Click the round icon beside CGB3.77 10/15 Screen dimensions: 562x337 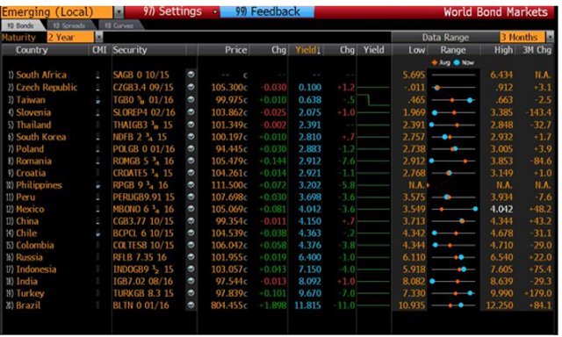pos(191,221)
